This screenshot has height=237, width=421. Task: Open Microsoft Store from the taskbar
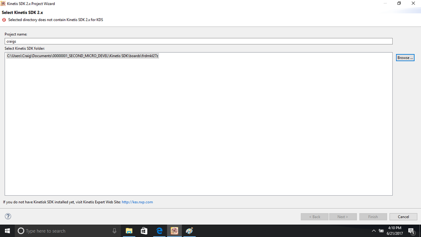pos(144,231)
